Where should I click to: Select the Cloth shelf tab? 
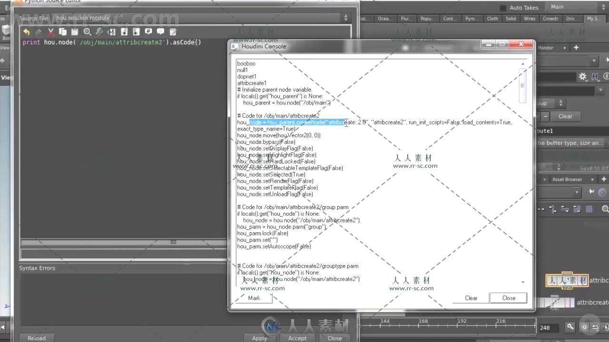(492, 19)
